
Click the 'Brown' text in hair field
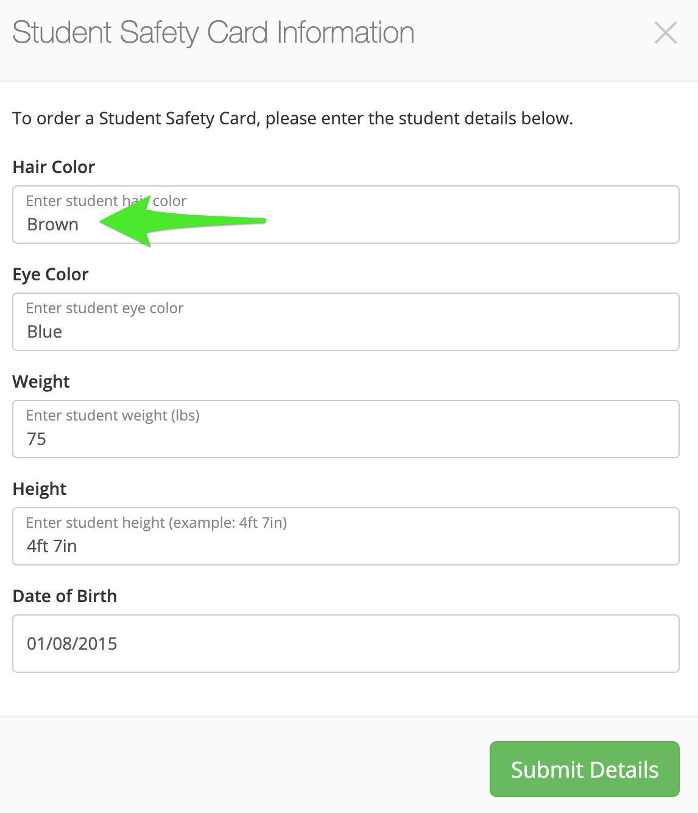[x=53, y=225]
